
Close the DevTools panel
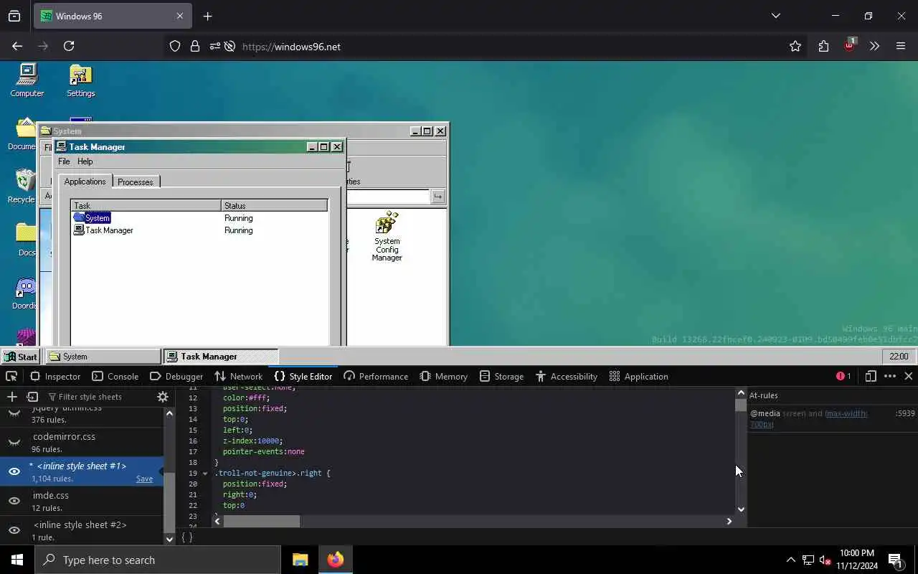(x=908, y=376)
